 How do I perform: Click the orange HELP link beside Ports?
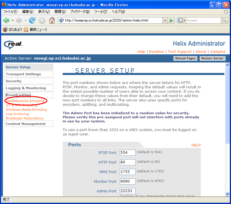coord(196,145)
